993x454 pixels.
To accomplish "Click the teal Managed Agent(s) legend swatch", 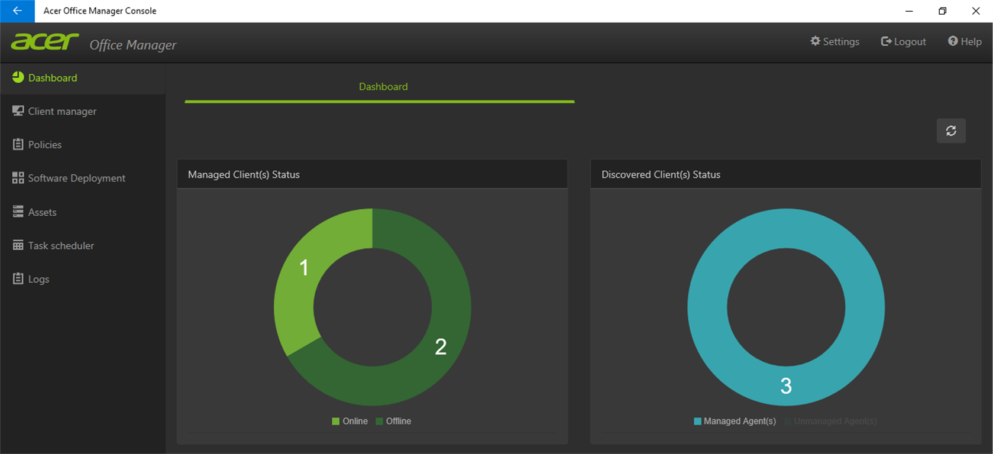I will coord(697,421).
